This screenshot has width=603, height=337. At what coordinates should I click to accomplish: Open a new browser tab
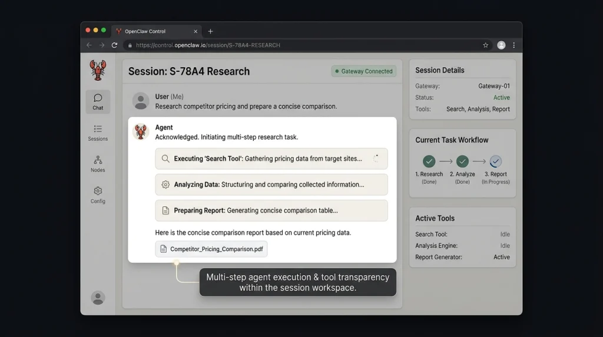click(x=210, y=31)
